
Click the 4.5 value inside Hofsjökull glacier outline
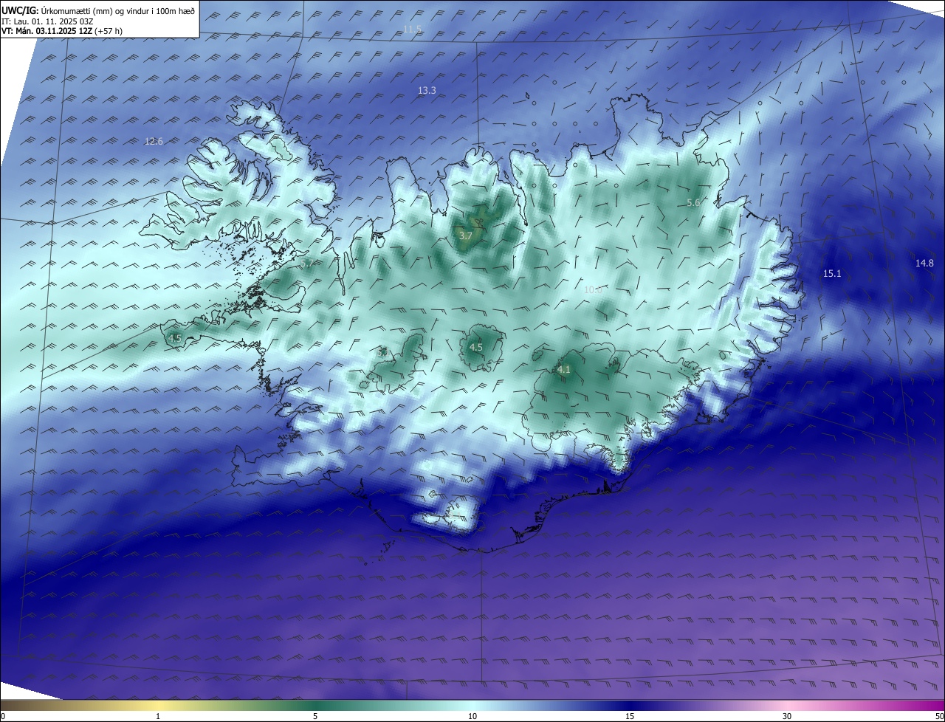pos(476,347)
